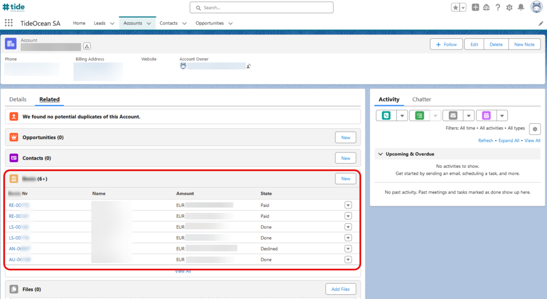The image size is (547, 299).
Task: Click the question mark help icon
Action: 498,7
